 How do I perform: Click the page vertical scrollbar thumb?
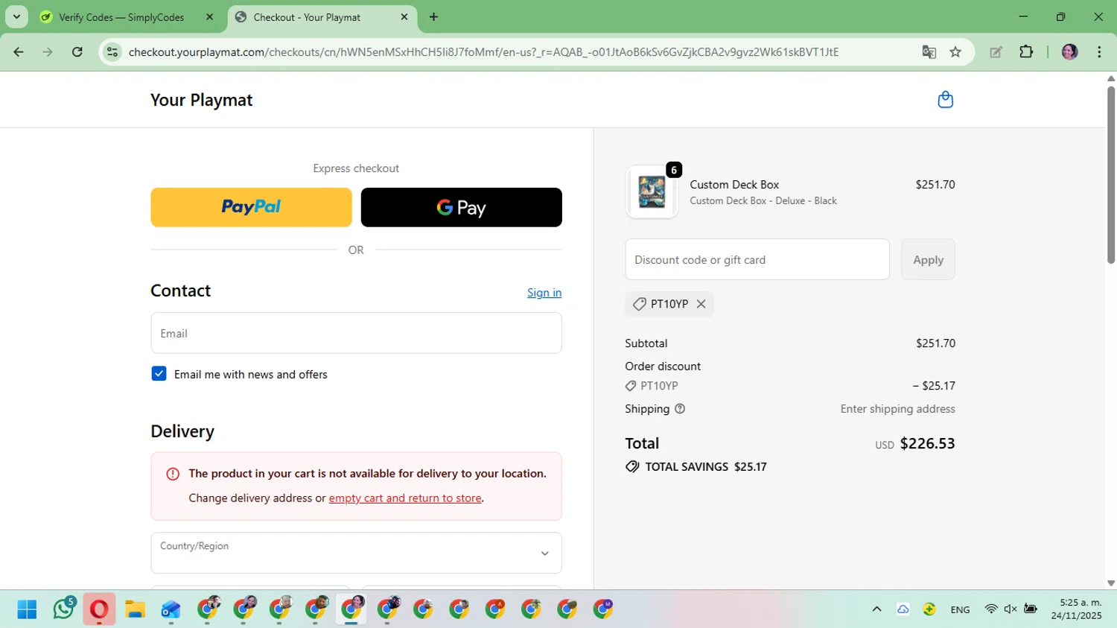coord(1110,175)
